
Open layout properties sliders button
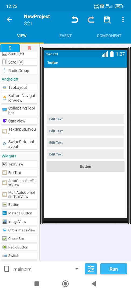pyautogui.click(x=91, y=269)
